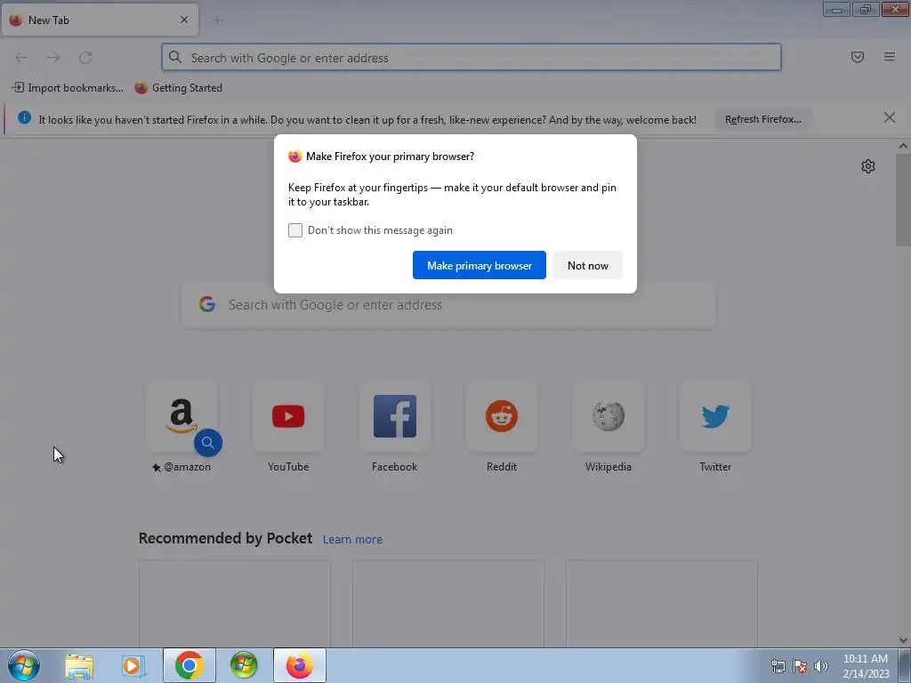This screenshot has height=683, width=911.
Task: Click the Not now button
Action: click(x=588, y=265)
